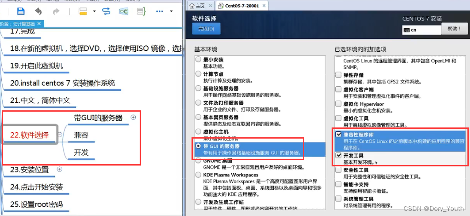Undo the last action in the mind map toolbar
Screen dimensions: 470x216
(x=39, y=12)
